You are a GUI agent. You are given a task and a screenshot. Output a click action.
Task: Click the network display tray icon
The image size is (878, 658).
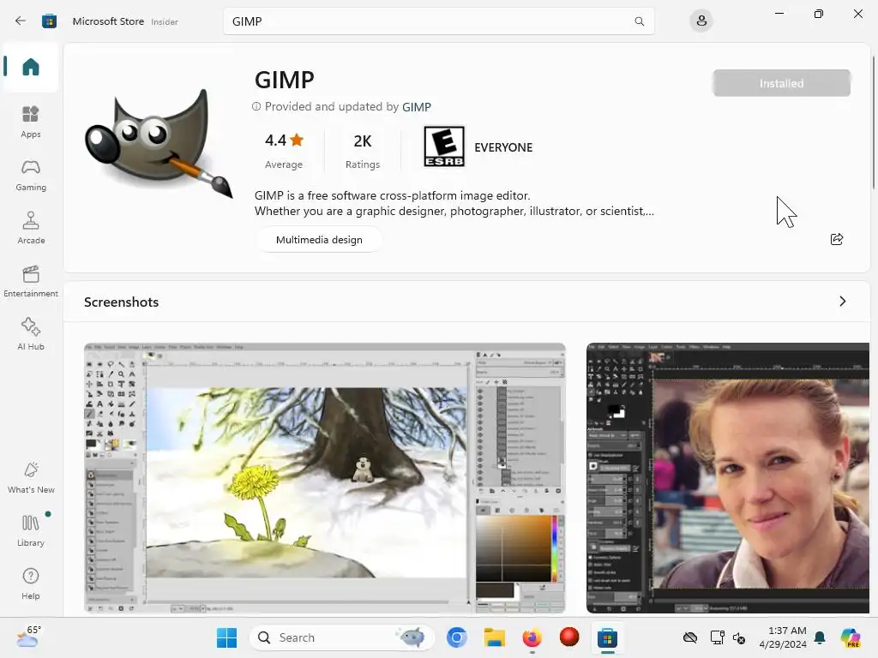tap(717, 637)
